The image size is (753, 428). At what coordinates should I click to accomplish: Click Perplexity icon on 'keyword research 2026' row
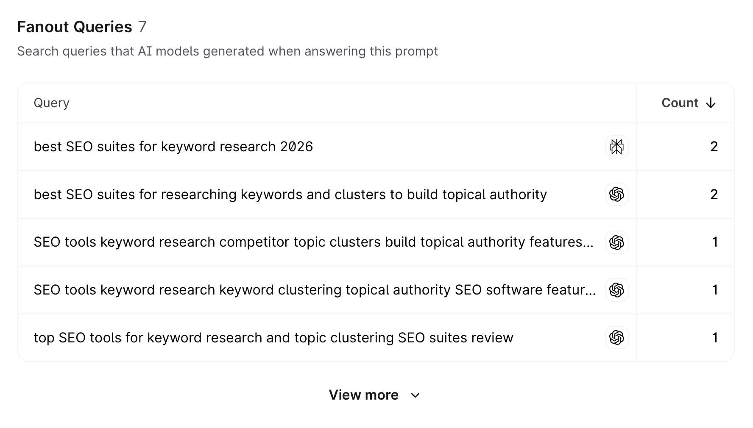tap(616, 147)
